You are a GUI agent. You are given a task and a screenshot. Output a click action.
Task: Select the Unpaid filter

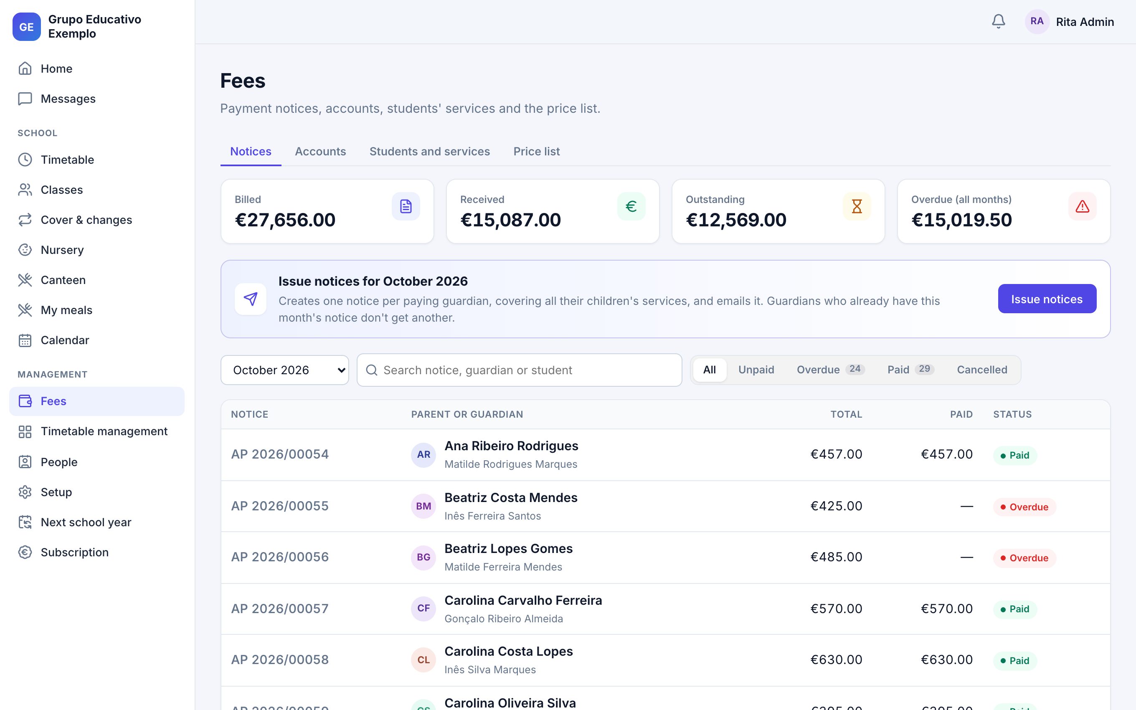tap(756, 370)
